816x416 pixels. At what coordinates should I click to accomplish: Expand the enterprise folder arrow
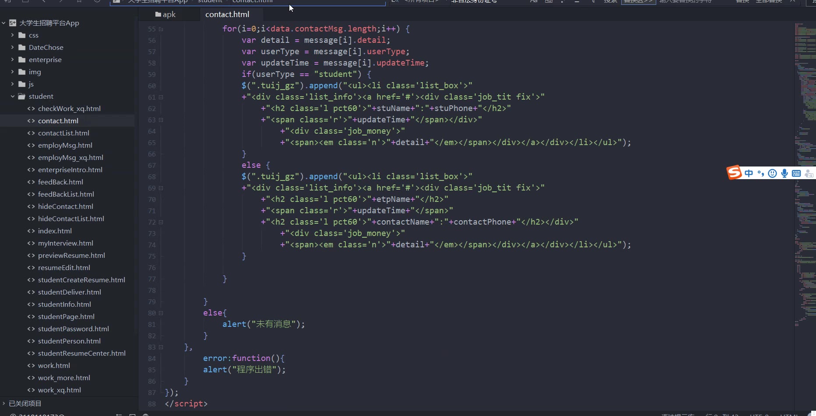(x=12, y=59)
